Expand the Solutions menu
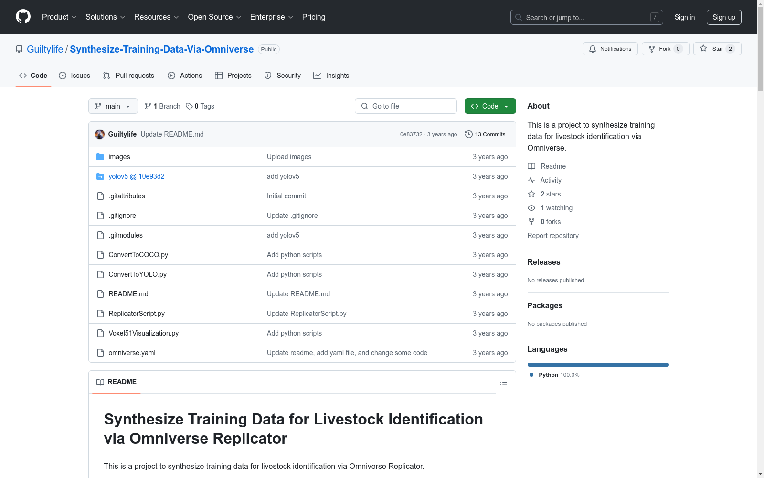Image resolution: width=764 pixels, height=478 pixels. click(x=106, y=17)
